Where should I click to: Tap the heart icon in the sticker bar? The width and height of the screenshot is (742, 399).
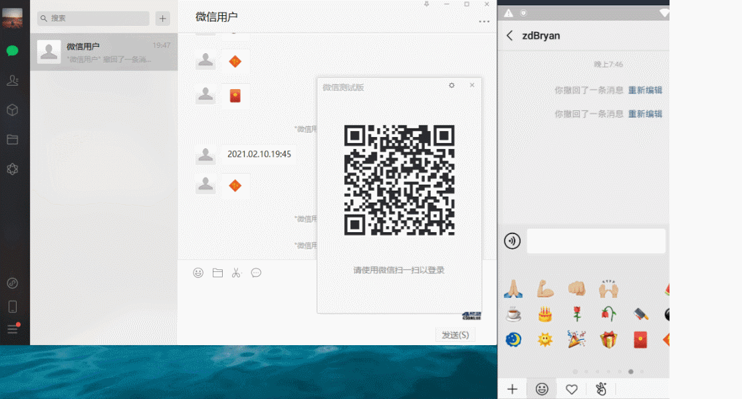pyautogui.click(x=571, y=389)
